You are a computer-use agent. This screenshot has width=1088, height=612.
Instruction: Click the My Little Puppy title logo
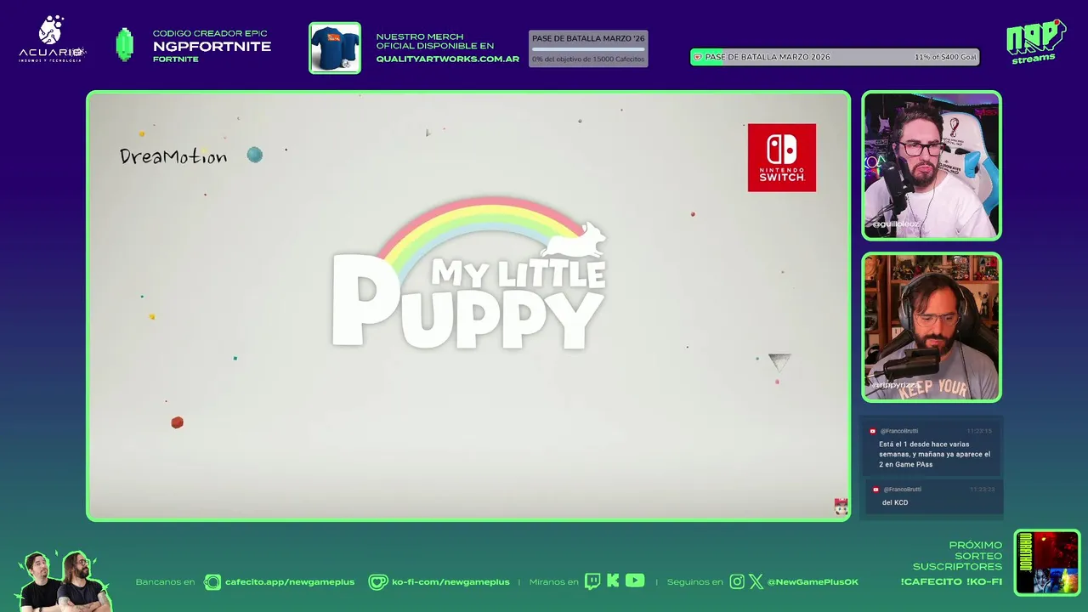[468, 274]
